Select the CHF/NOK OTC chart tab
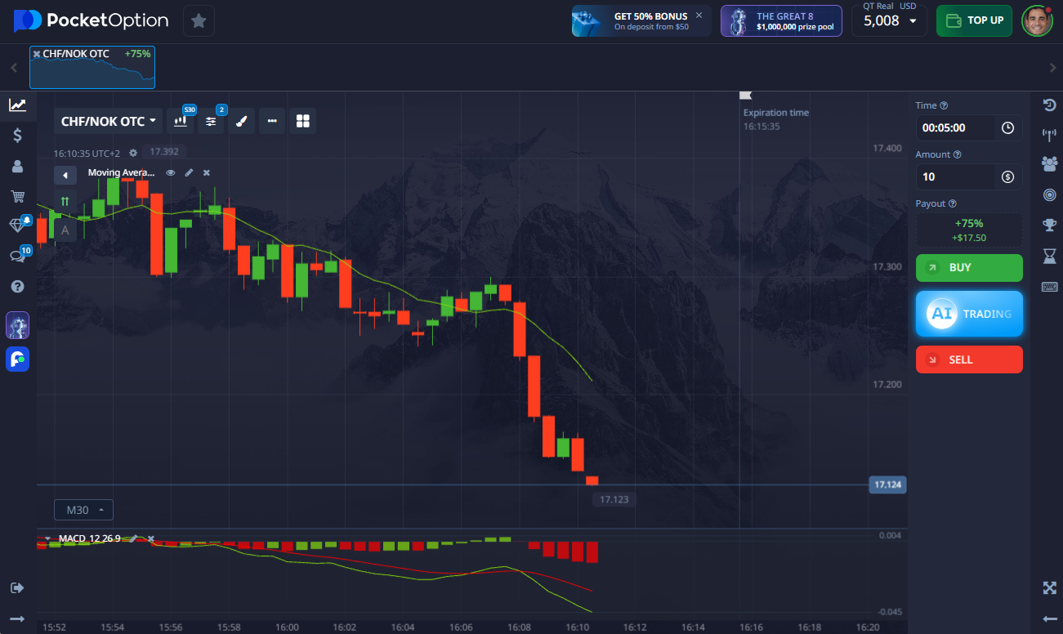1063x634 pixels. coord(92,67)
